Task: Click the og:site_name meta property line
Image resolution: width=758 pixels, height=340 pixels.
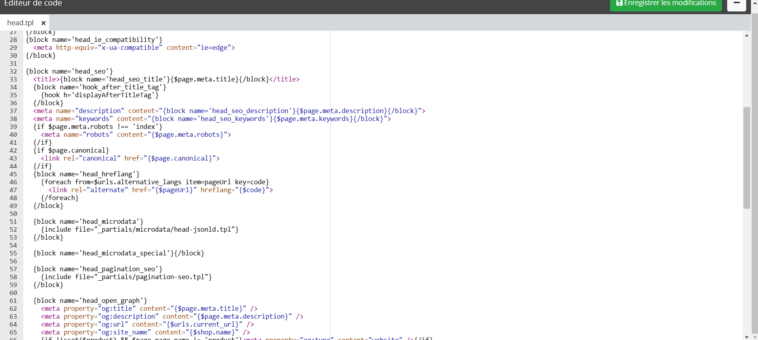Action: (145, 332)
